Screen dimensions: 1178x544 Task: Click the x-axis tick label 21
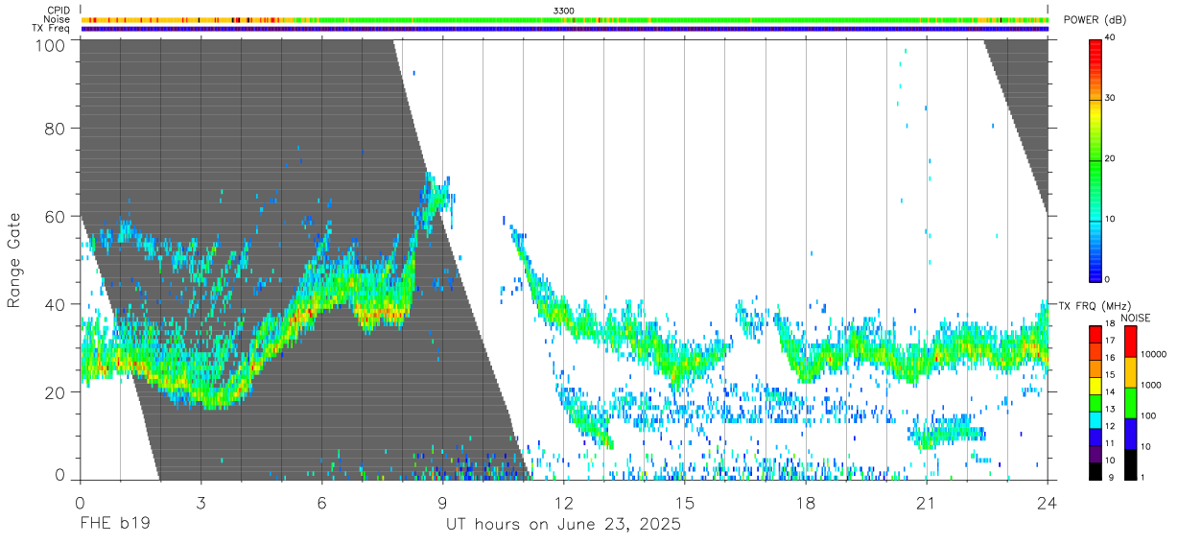tap(927, 502)
